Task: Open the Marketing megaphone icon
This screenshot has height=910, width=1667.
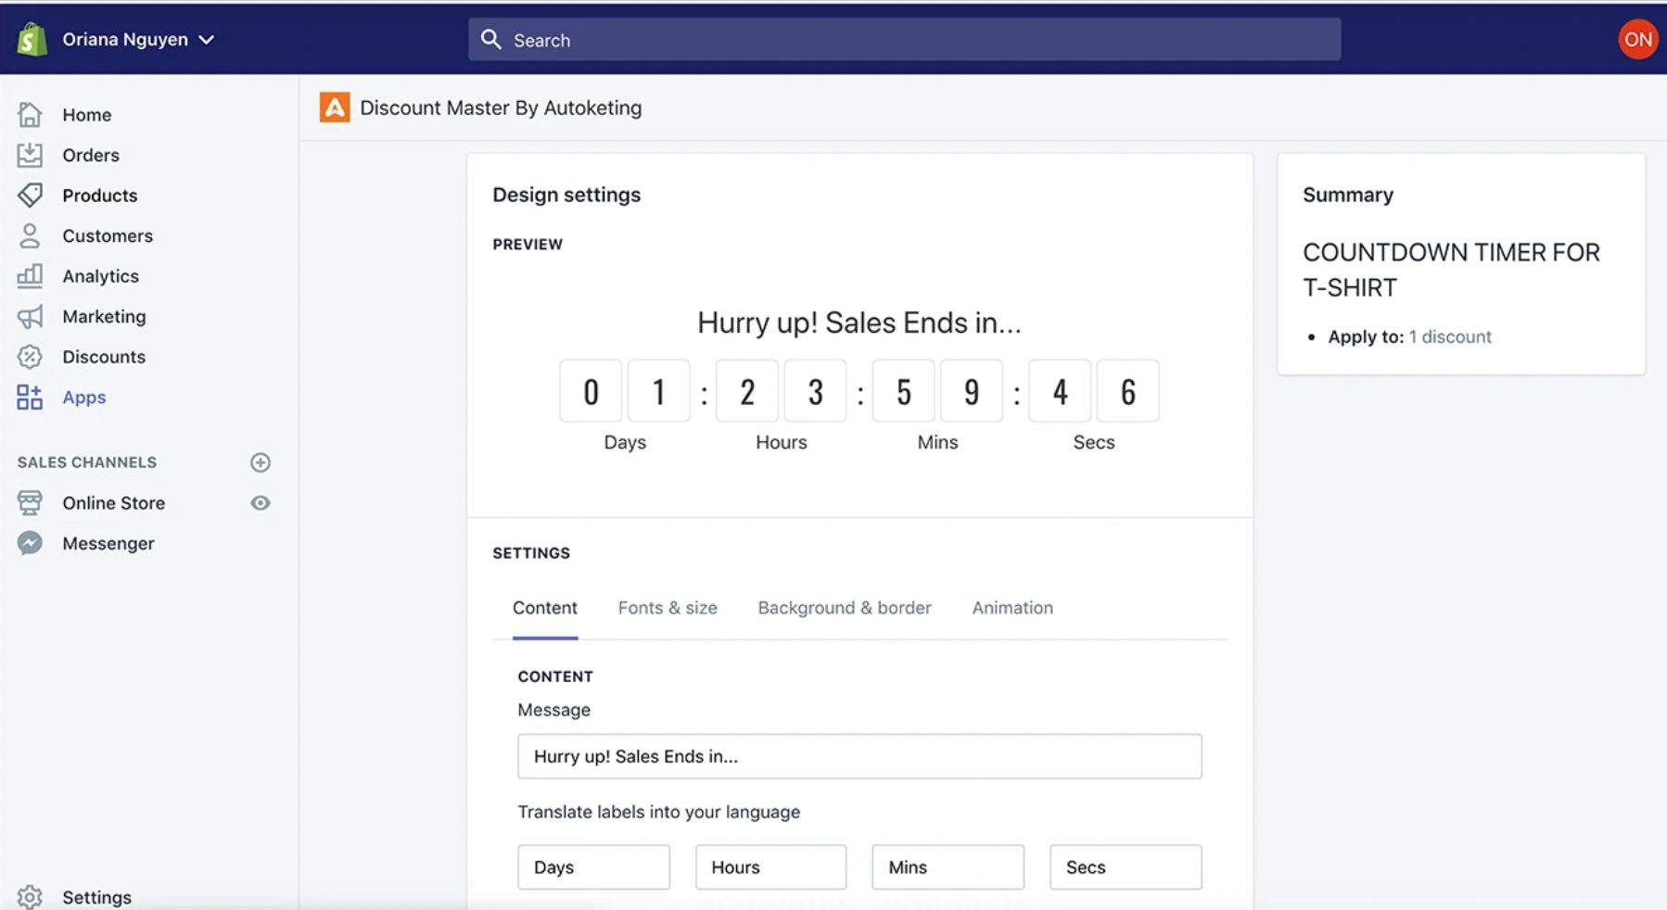Action: coord(31,316)
